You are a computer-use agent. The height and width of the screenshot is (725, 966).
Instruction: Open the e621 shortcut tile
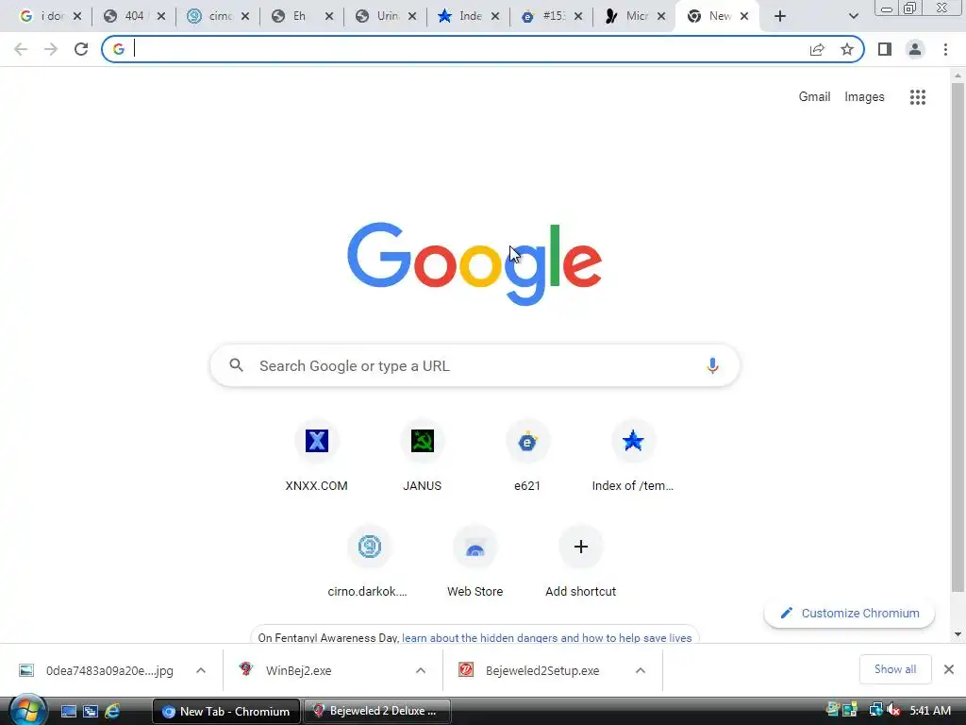[527, 455]
